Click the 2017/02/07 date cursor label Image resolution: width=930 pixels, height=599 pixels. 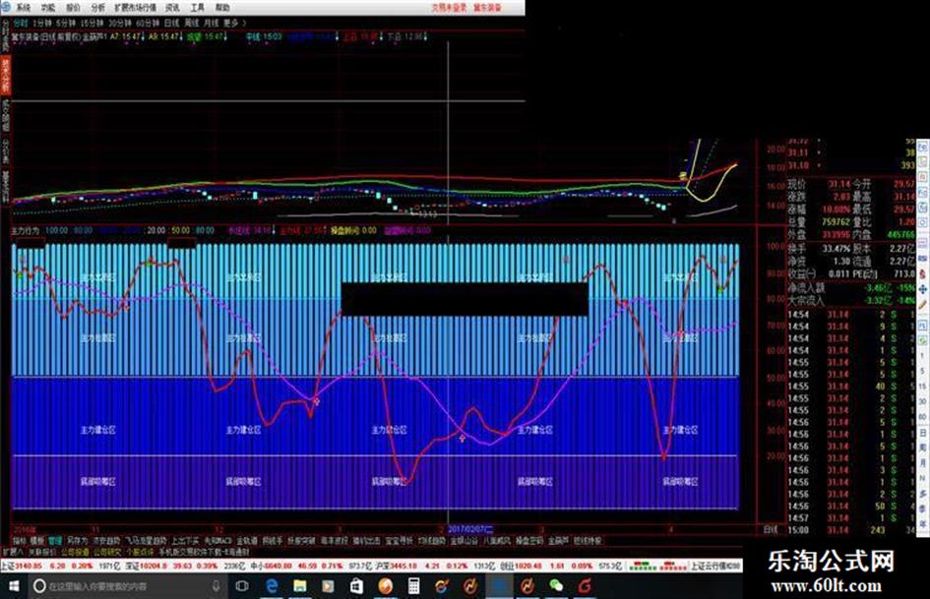(470, 528)
